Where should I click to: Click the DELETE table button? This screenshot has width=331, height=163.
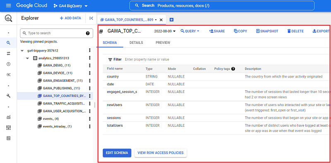click(295, 31)
